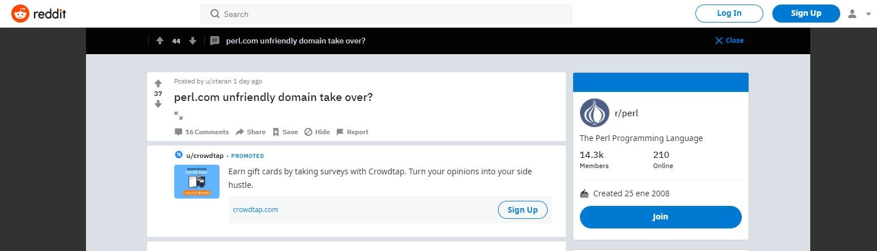This screenshot has width=877, height=251.
Task: Share the perl.com post
Action: click(x=251, y=132)
